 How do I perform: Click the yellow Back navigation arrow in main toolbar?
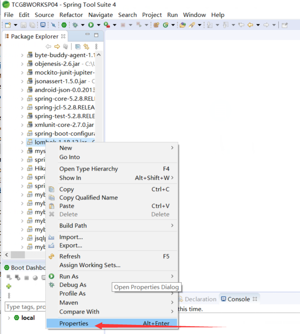coord(250,25)
